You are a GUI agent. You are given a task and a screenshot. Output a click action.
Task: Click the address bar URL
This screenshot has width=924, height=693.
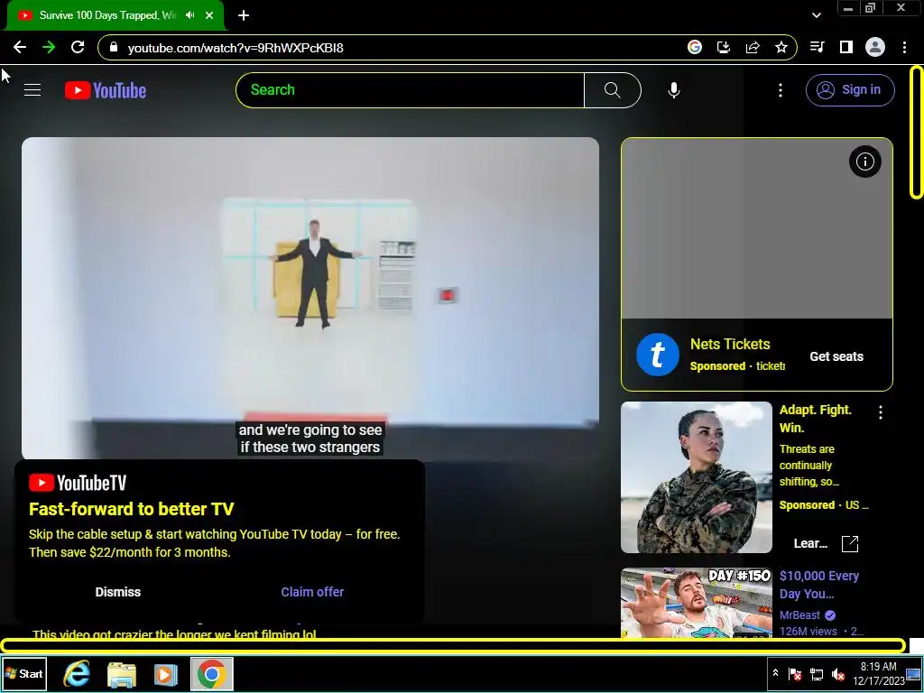(x=236, y=48)
